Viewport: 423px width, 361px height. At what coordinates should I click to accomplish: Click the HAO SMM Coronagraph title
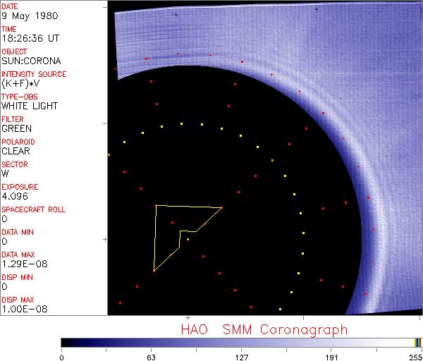pyautogui.click(x=264, y=329)
